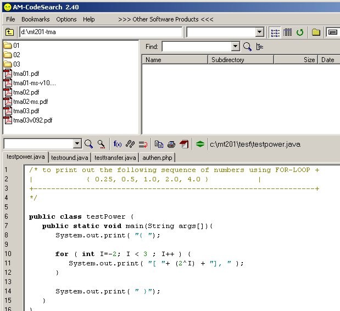Sort results by Subdirectory column header
Viewport: 340px width, 311px height.
241,60
